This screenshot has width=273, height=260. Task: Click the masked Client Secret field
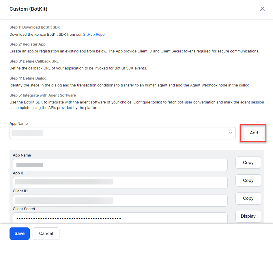[120, 218]
